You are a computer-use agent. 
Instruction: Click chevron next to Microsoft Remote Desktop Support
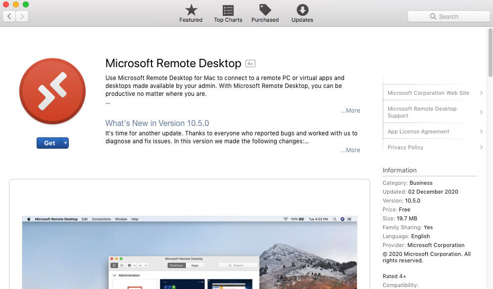coord(481,112)
